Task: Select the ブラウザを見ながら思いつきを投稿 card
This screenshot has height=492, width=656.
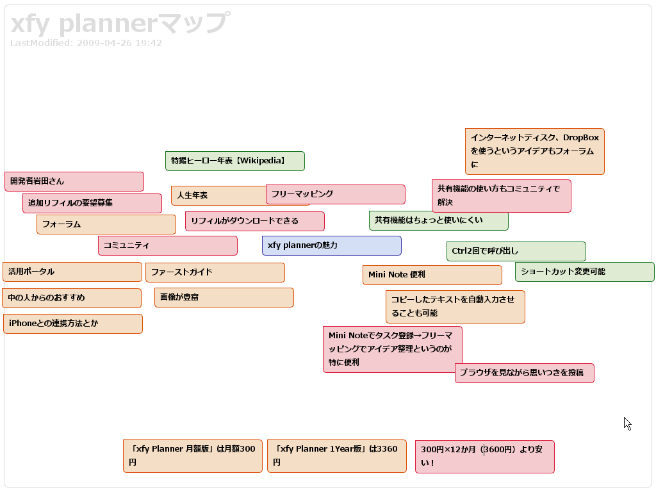Action: pyautogui.click(x=524, y=373)
